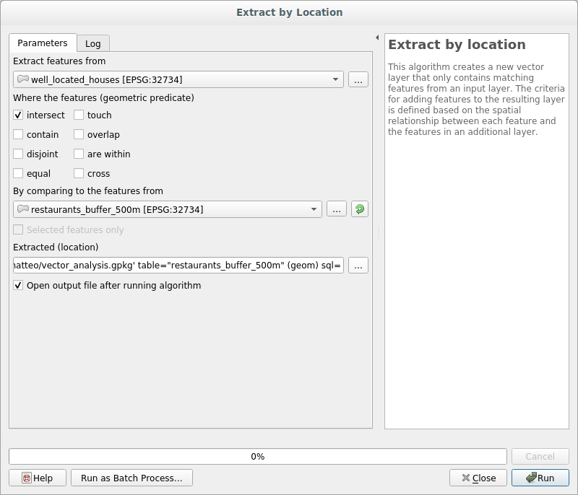Check the overlap predicate option
The image size is (578, 495).
click(x=79, y=135)
